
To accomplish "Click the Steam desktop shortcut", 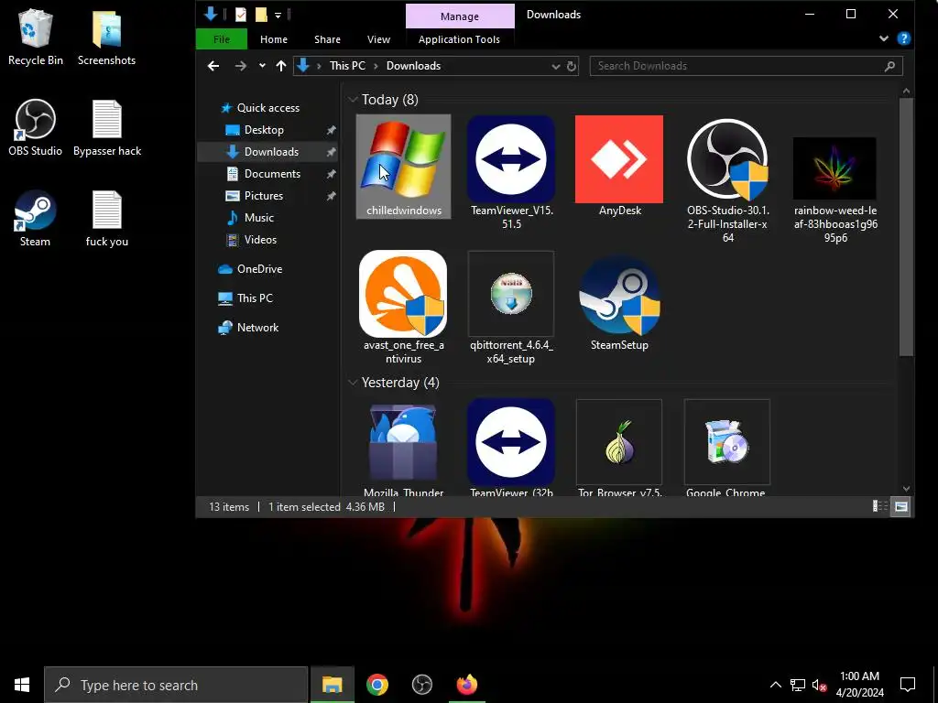I will [36, 219].
